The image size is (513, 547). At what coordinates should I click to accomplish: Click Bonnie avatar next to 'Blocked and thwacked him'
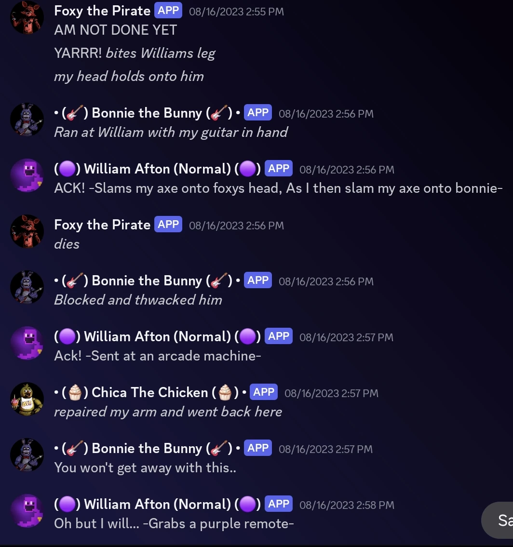point(27,287)
